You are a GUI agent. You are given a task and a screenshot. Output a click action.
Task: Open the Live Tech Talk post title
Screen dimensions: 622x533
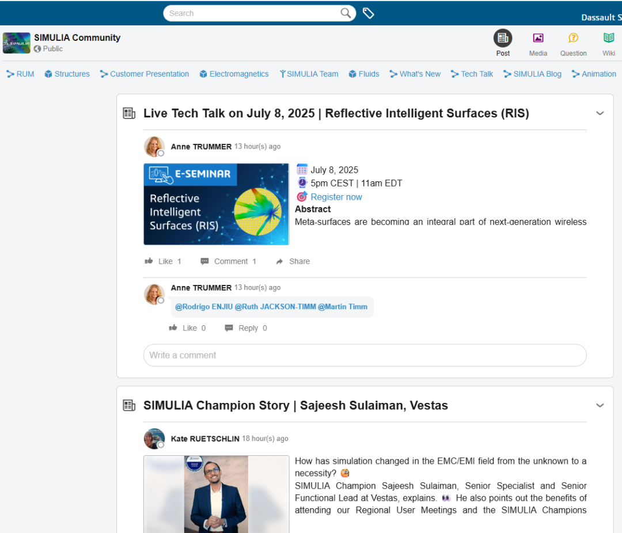[336, 113]
